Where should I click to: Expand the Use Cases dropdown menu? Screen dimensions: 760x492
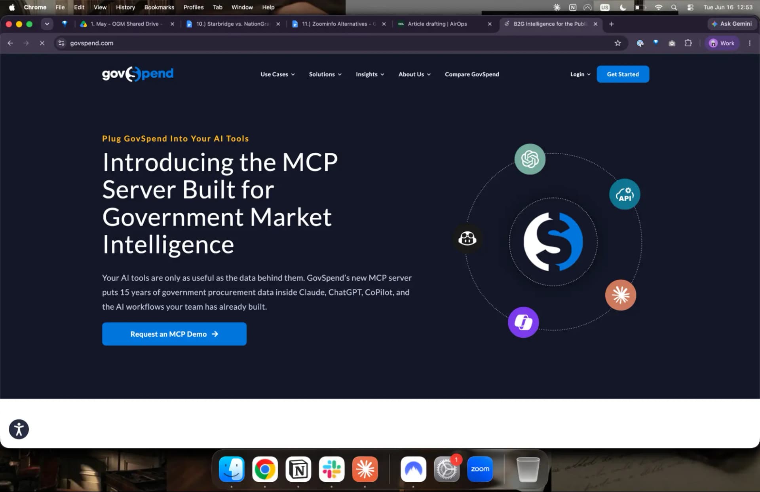point(277,74)
